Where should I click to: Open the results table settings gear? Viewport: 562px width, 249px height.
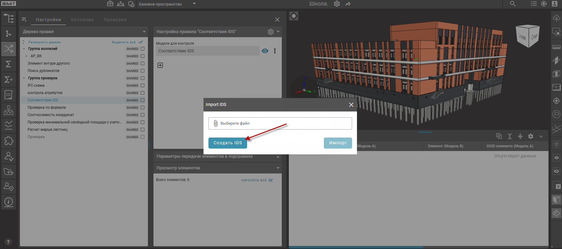[531, 136]
